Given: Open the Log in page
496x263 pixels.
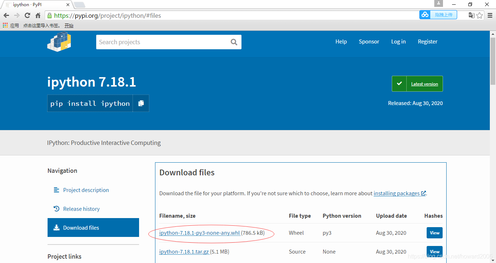Looking at the screenshot, I should (x=398, y=42).
